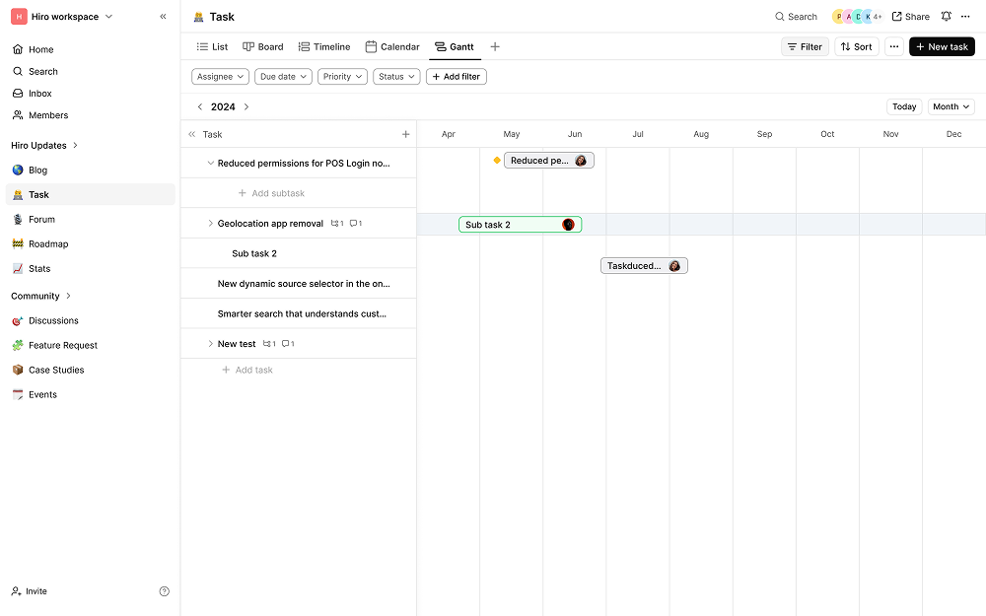Expand the Geolocation app removal row

(x=211, y=224)
